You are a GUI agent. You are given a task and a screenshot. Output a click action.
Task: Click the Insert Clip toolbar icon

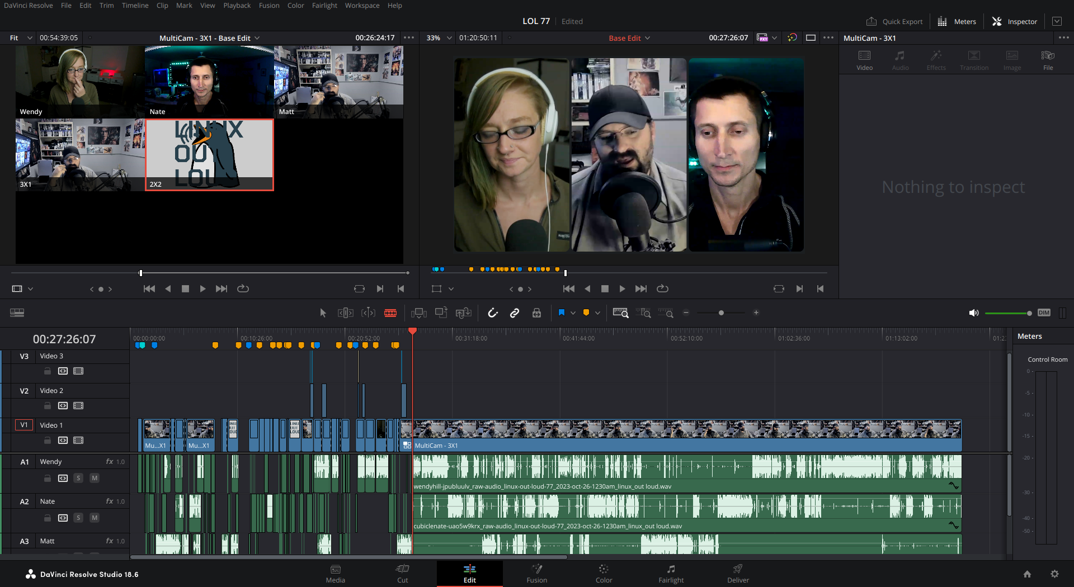coord(419,313)
